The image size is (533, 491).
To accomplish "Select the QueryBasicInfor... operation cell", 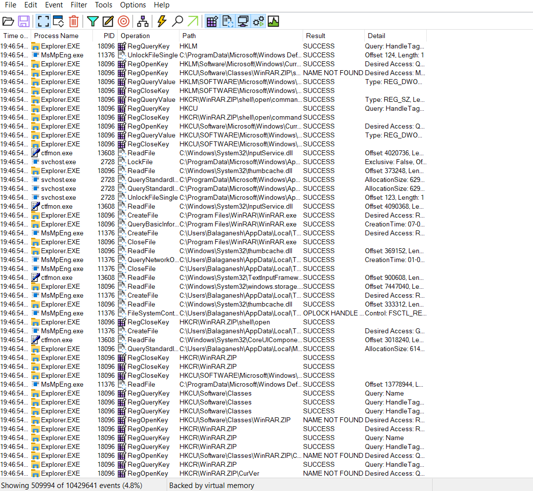I will tap(153, 224).
